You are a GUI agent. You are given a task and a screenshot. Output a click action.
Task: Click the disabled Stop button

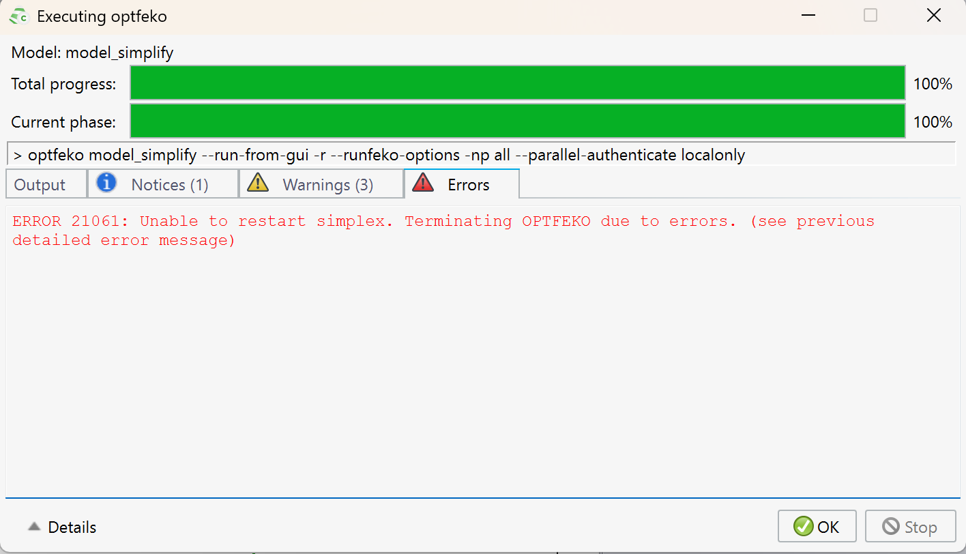click(x=910, y=527)
